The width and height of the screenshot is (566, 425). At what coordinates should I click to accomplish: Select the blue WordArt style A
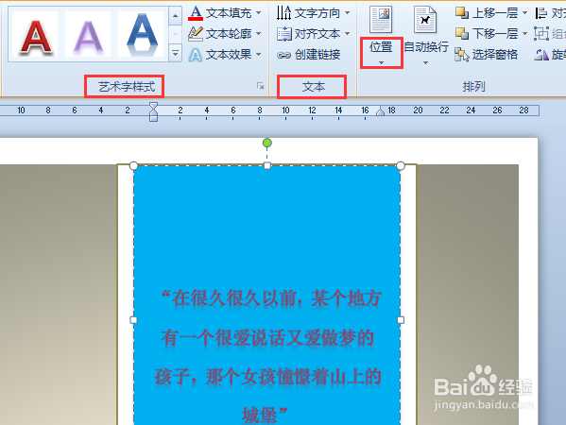coord(142,34)
